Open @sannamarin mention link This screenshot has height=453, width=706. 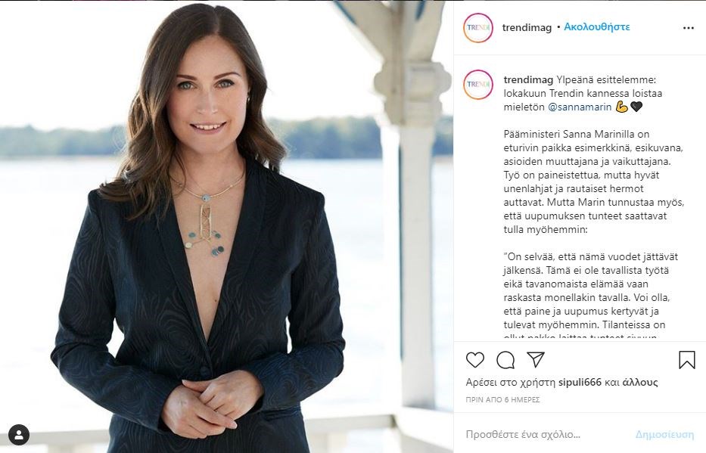pos(580,107)
